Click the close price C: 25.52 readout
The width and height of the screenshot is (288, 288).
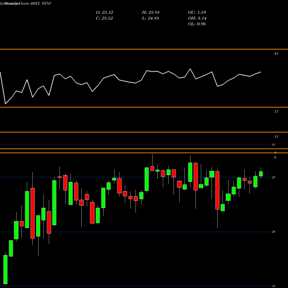point(104,18)
